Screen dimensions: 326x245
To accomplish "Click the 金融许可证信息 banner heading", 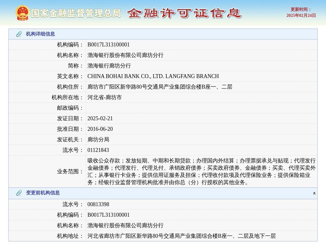I will click(184, 13).
